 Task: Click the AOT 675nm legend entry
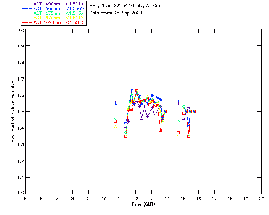pyautogui.click(x=53, y=13)
